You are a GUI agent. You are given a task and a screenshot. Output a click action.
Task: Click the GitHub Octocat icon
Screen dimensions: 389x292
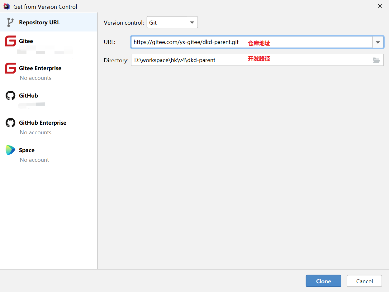[x=10, y=96]
